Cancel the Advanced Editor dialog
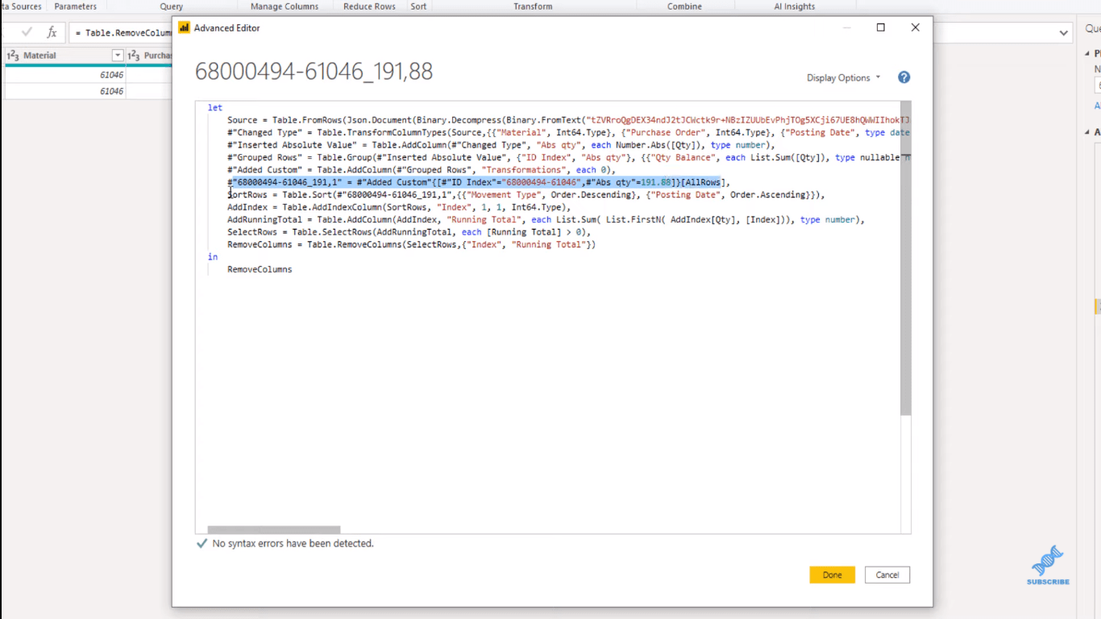Image resolution: width=1101 pixels, height=619 pixels. (x=887, y=575)
